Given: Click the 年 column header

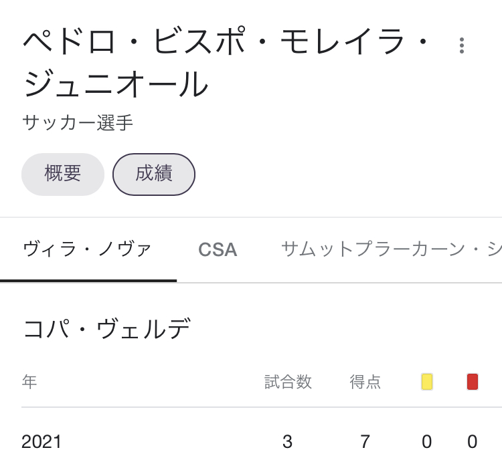Looking at the screenshot, I should coord(29,382).
